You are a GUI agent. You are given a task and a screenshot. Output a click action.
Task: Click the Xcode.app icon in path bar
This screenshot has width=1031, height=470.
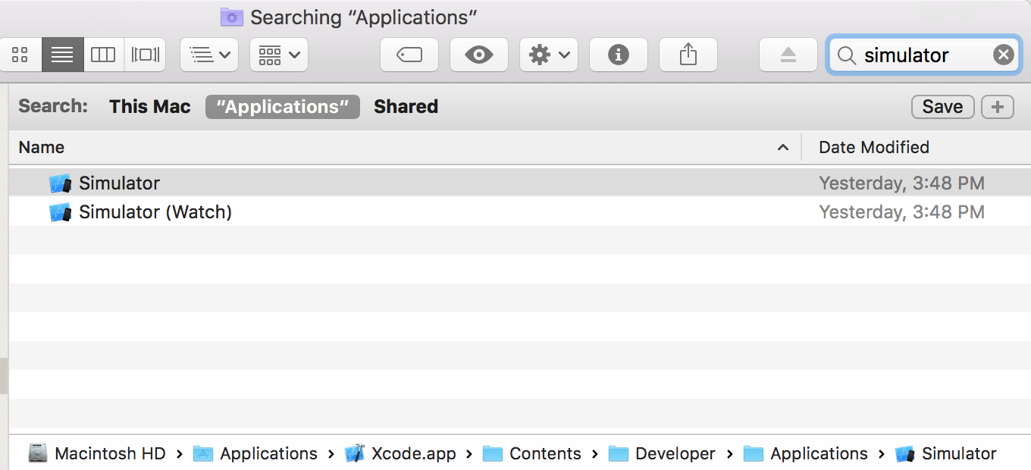[355, 453]
